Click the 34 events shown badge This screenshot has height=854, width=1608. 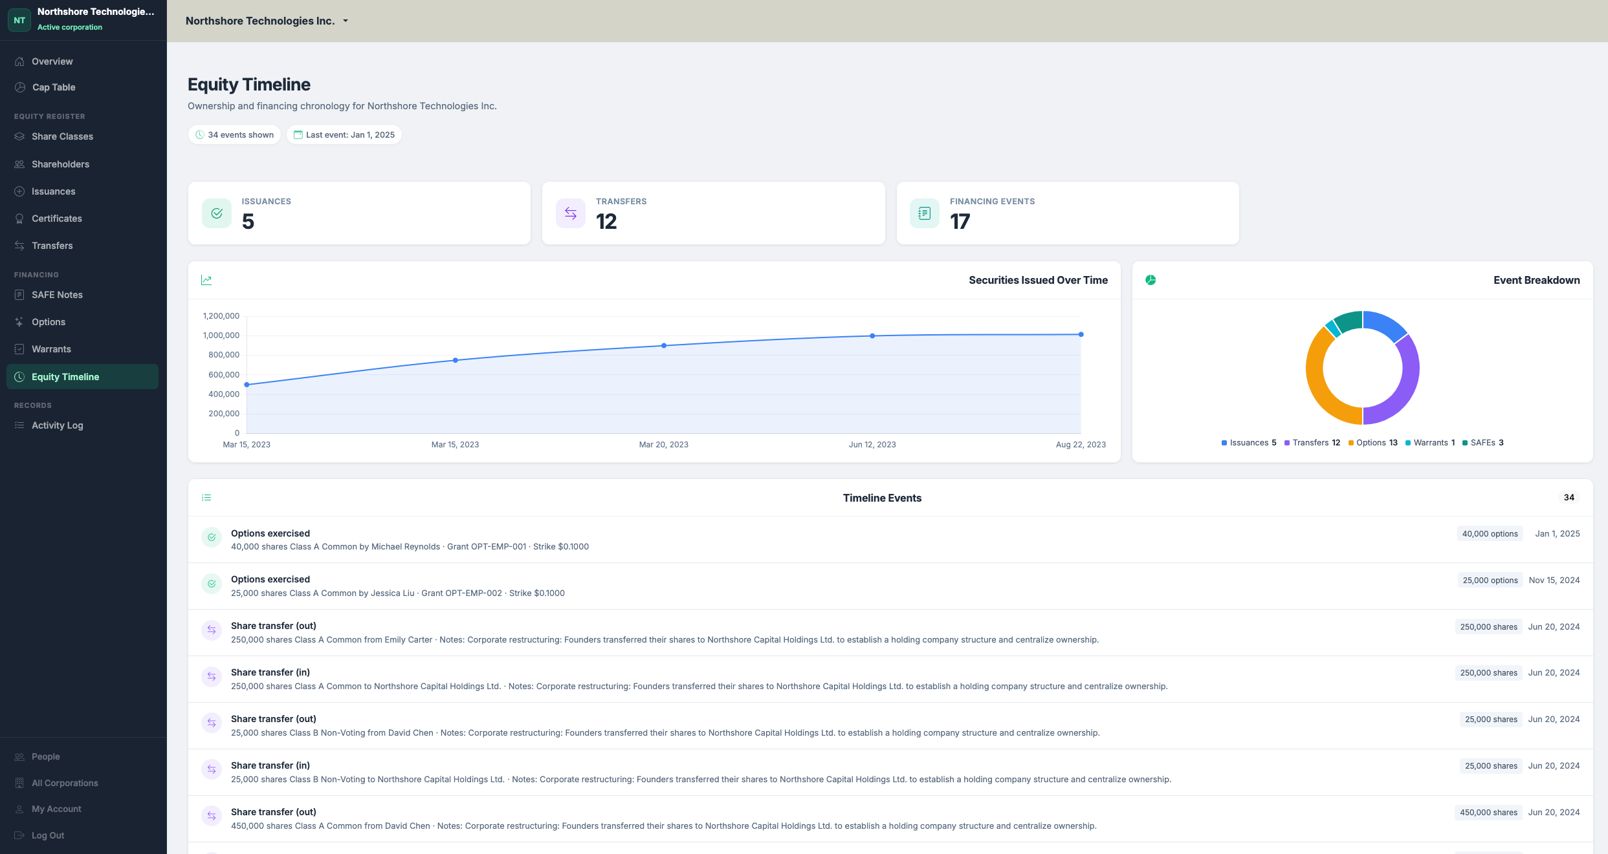click(234, 135)
